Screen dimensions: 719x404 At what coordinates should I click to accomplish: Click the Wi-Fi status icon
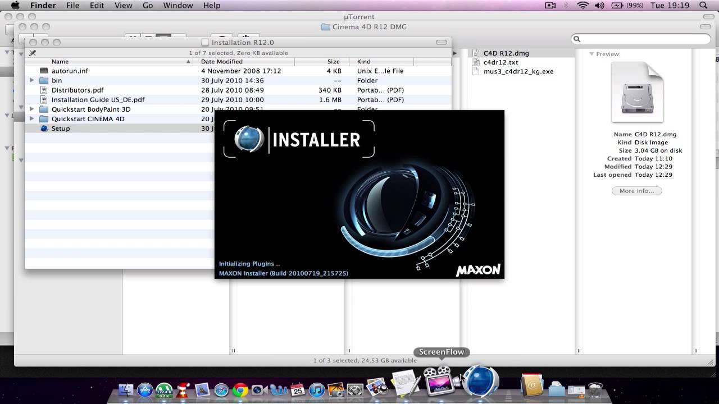(583, 5)
